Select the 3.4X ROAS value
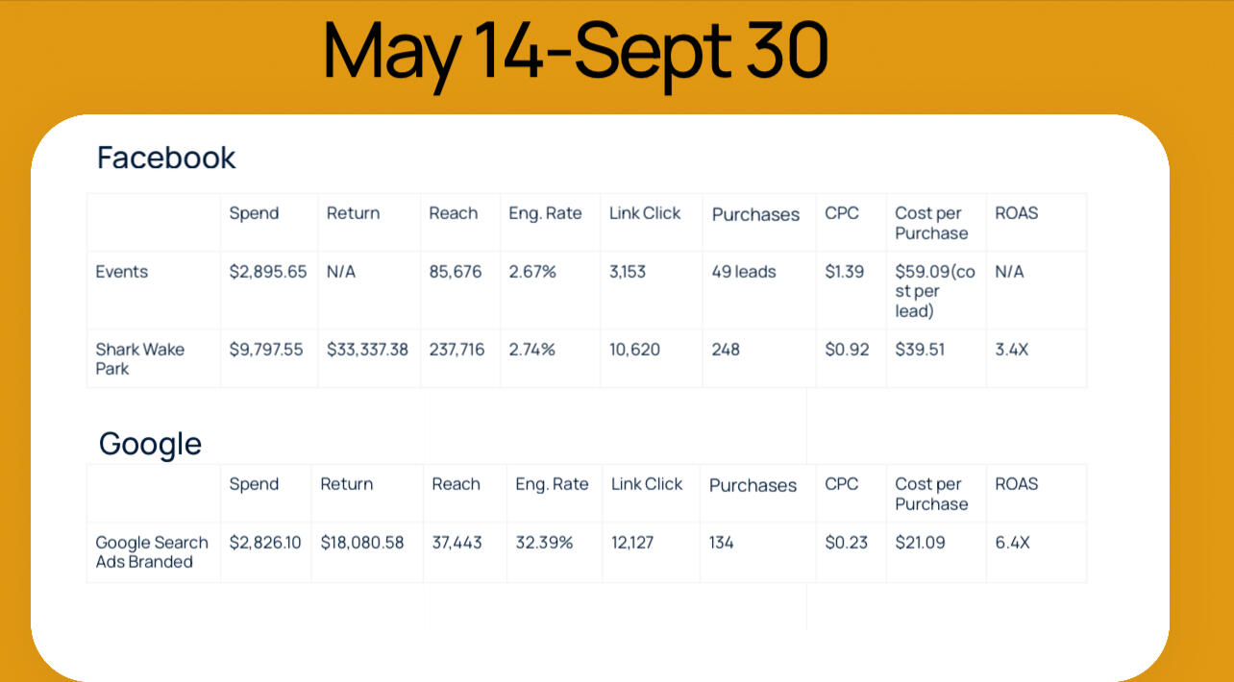1234x682 pixels. tap(1012, 350)
